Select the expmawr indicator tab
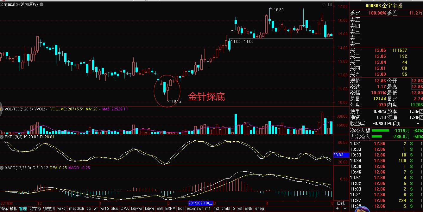 pos(195,209)
